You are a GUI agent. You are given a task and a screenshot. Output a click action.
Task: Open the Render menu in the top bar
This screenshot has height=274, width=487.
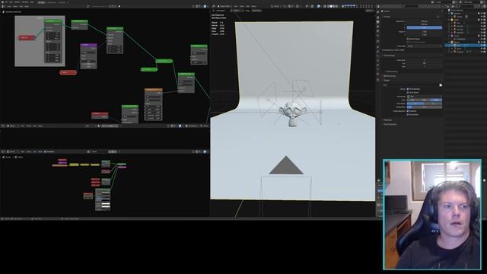coord(17,2)
